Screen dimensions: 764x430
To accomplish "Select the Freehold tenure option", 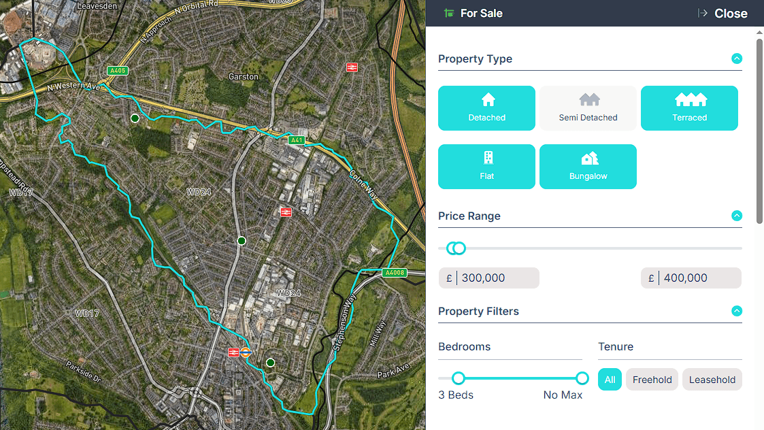I will 652,379.
